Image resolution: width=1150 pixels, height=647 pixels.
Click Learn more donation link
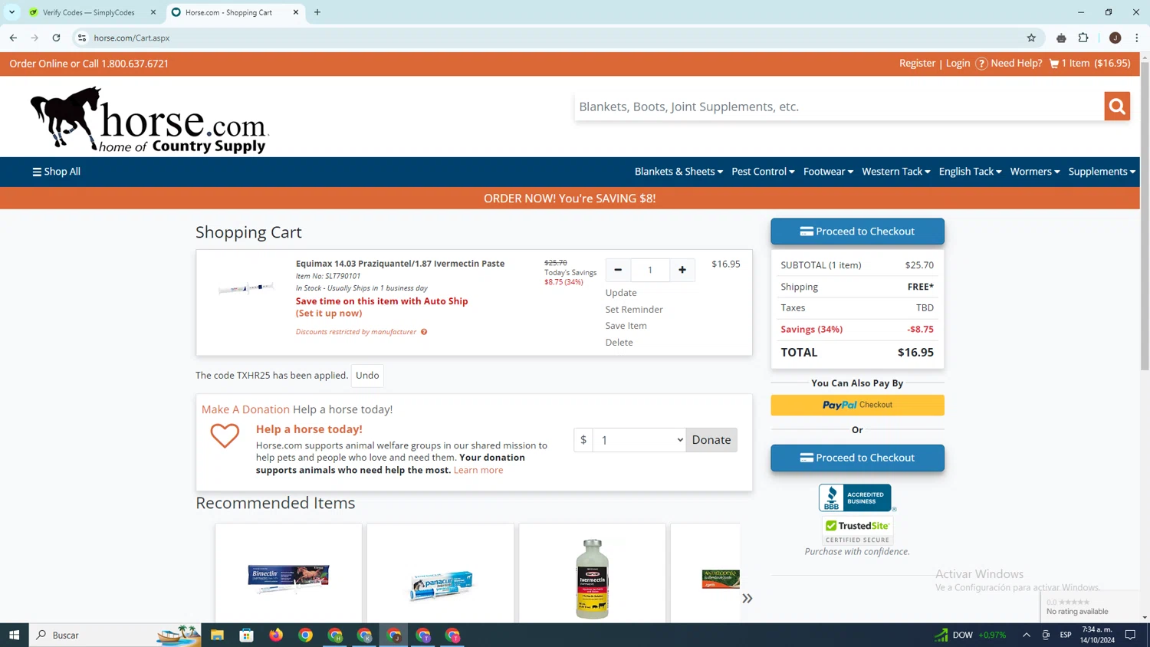pyautogui.click(x=478, y=470)
